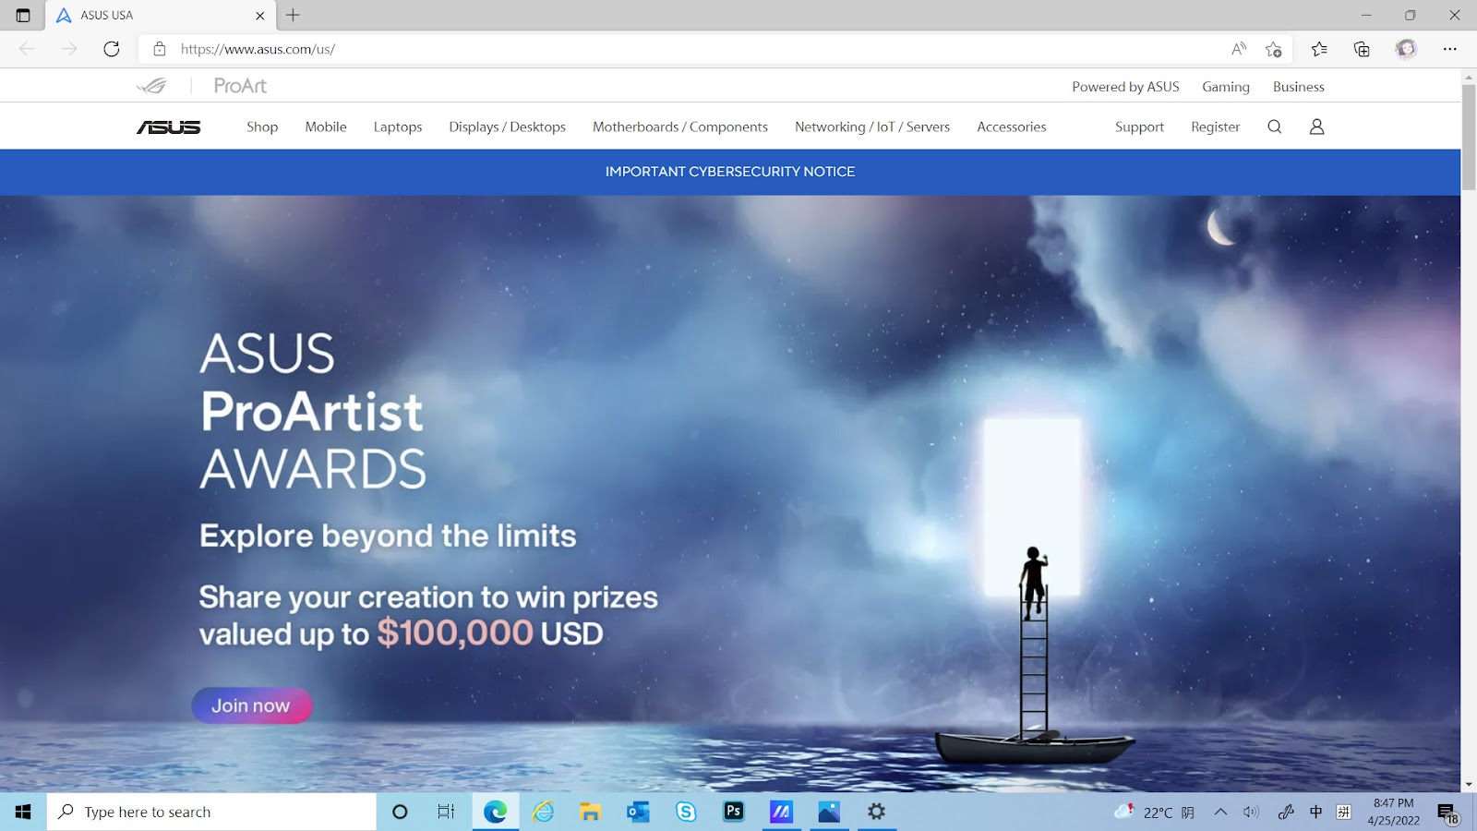The width and height of the screenshot is (1477, 831).
Task: View site information lock icon
Action: (160, 49)
